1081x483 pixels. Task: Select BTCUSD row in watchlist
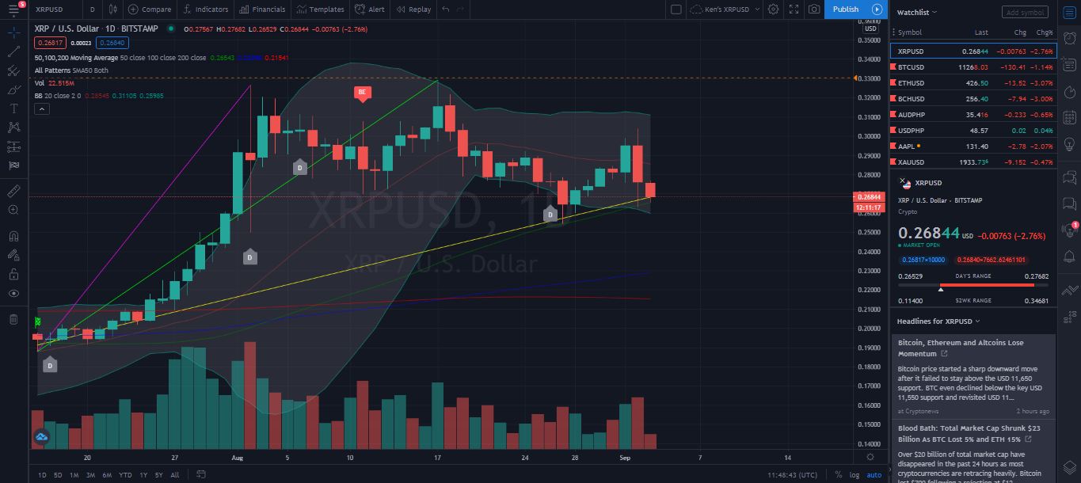tap(973, 67)
